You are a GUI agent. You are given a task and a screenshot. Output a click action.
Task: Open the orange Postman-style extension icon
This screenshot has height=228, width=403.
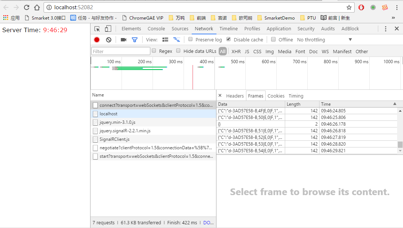point(385,7)
